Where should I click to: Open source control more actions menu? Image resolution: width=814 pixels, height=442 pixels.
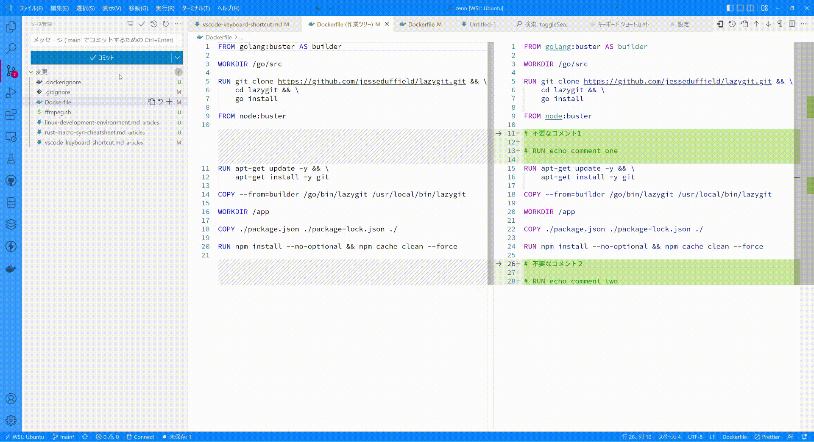(178, 24)
